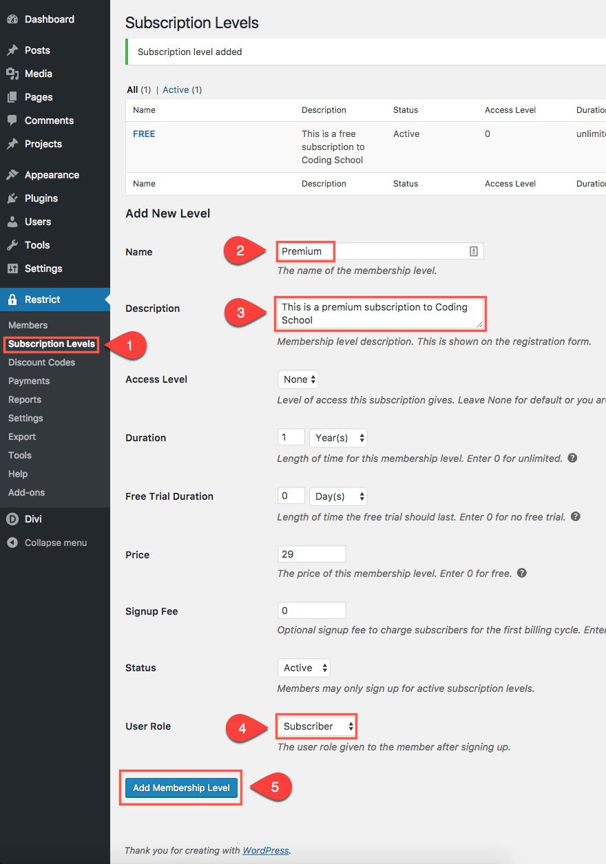Click the Plugins plug icon
The image size is (606, 864).
[x=12, y=198]
